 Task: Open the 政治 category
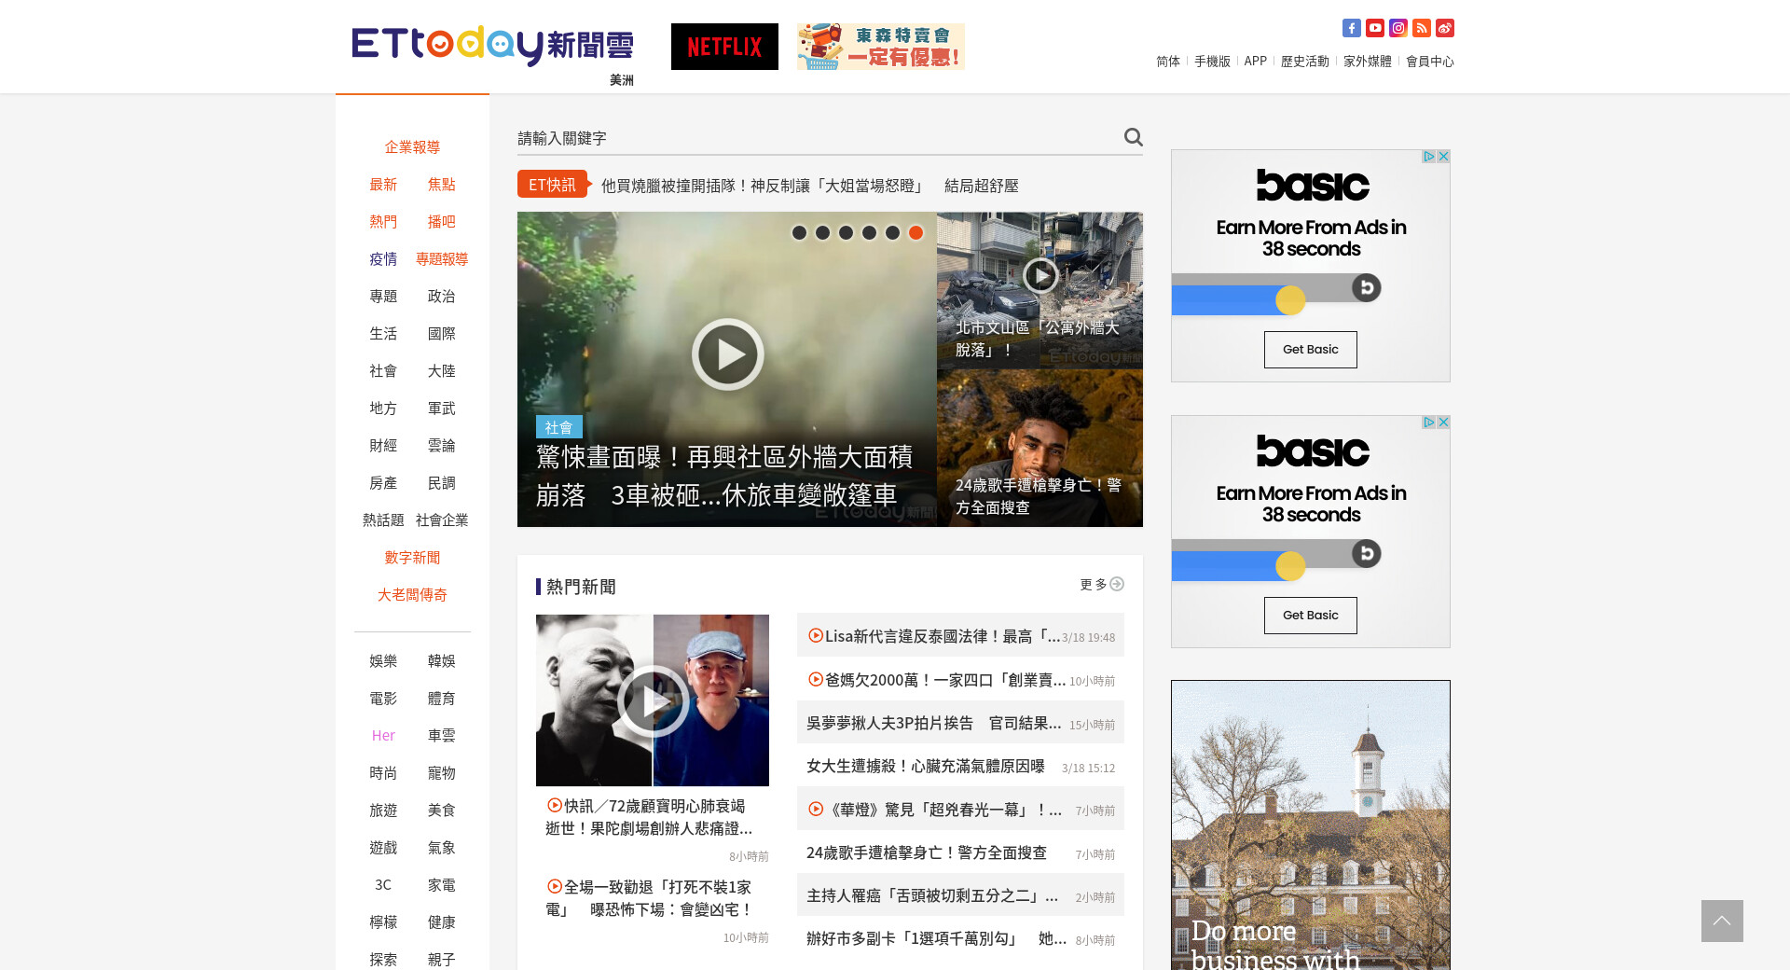pos(442,297)
